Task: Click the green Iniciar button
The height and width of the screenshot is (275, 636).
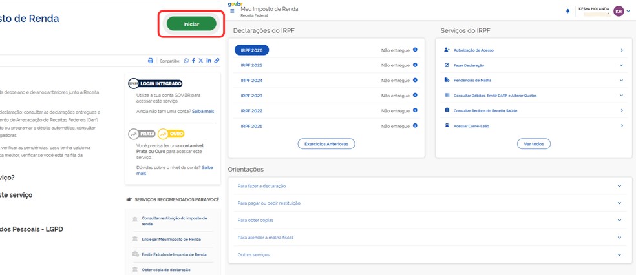Action: click(x=191, y=25)
